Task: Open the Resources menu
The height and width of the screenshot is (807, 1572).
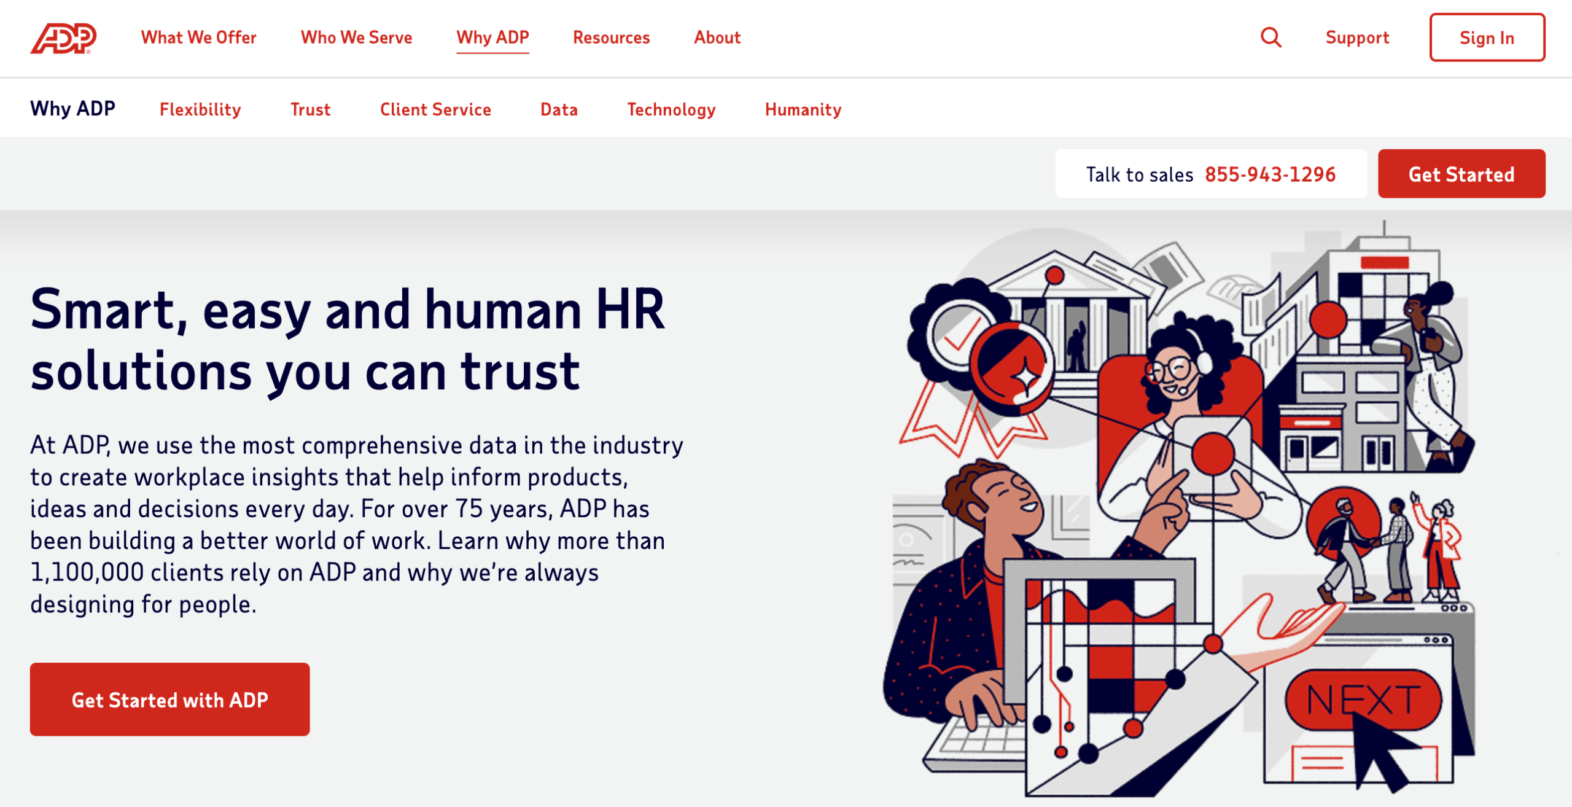Action: pos(611,37)
